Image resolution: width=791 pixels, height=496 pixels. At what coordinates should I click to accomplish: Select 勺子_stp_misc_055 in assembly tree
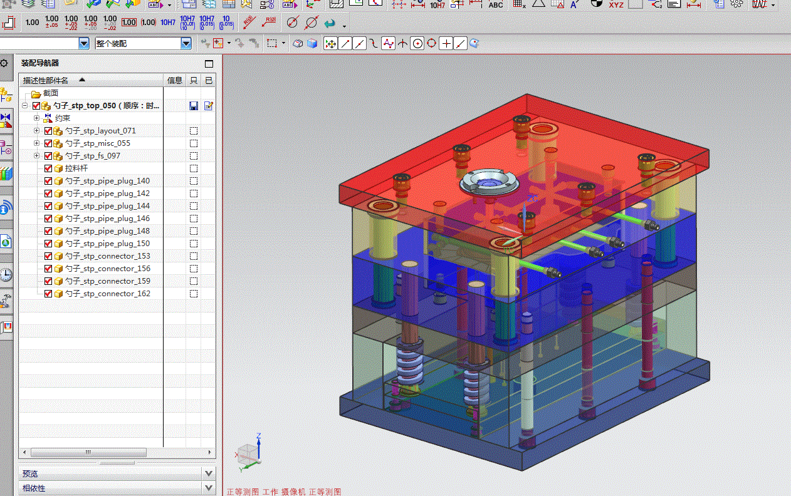click(x=97, y=143)
